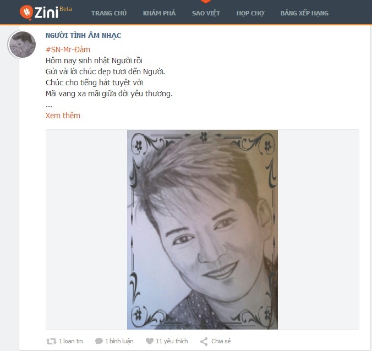The height and width of the screenshot is (351, 372).
Task: Click the Chia sẻ share label
Action: pyautogui.click(x=221, y=341)
